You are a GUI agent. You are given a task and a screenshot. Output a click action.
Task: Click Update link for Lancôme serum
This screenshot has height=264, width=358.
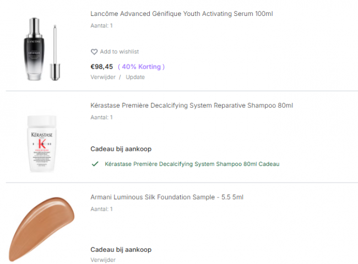pos(135,77)
